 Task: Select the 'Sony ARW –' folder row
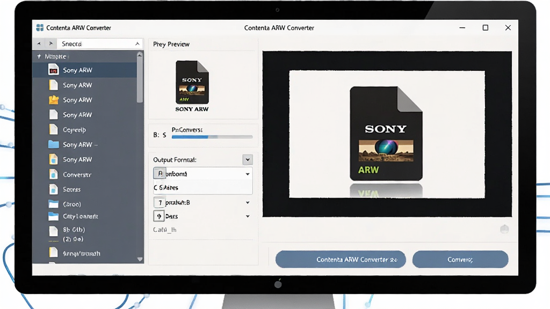tap(84, 144)
